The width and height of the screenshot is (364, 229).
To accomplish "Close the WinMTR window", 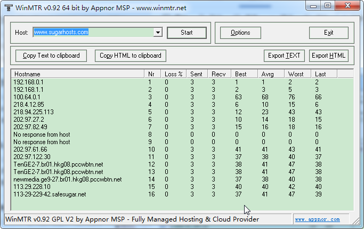I will [x=347, y=6].
